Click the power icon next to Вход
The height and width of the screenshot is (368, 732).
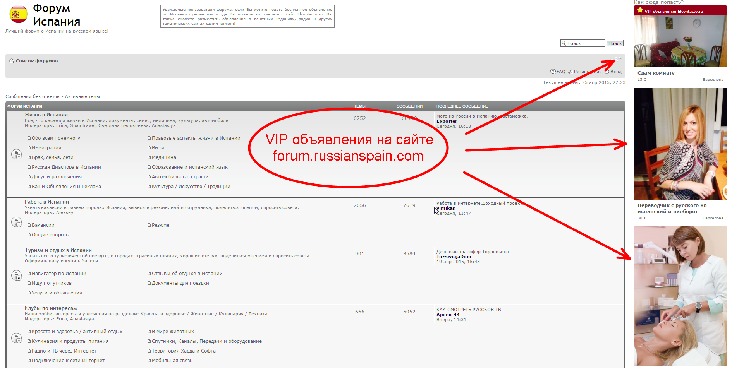pyautogui.click(x=607, y=72)
